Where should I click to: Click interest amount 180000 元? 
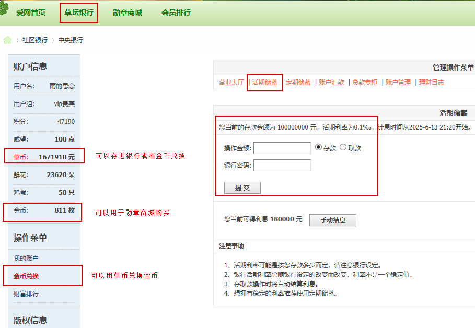tap(286, 219)
